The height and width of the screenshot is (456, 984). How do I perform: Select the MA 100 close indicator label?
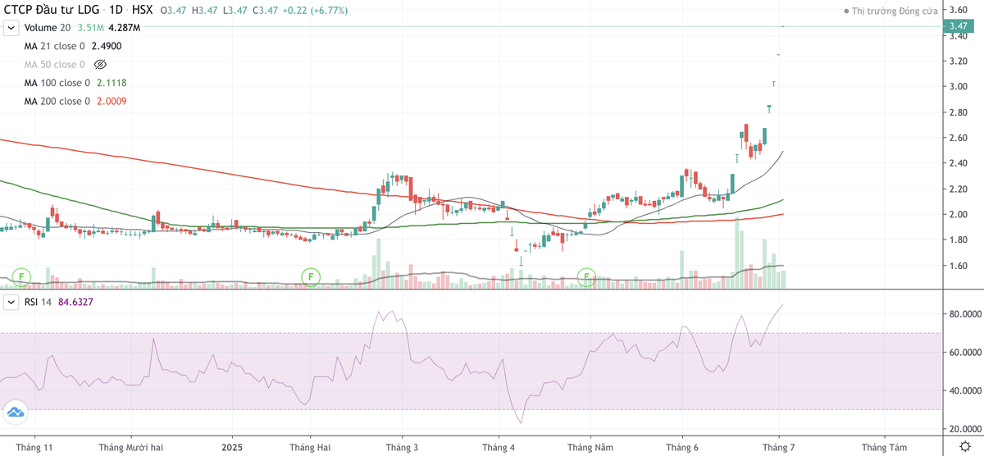pos(57,83)
